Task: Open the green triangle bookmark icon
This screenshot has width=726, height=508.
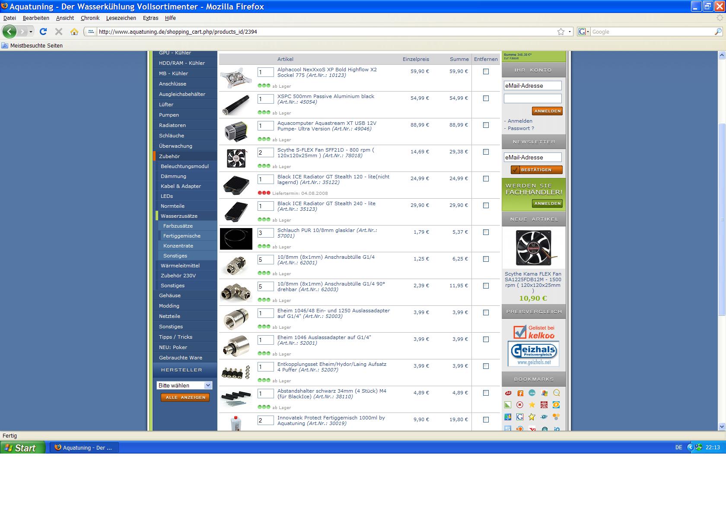Action: coord(508,405)
